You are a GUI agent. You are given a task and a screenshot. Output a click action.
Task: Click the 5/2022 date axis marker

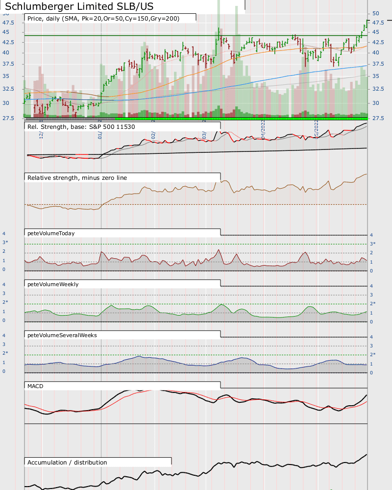[x=317, y=129]
